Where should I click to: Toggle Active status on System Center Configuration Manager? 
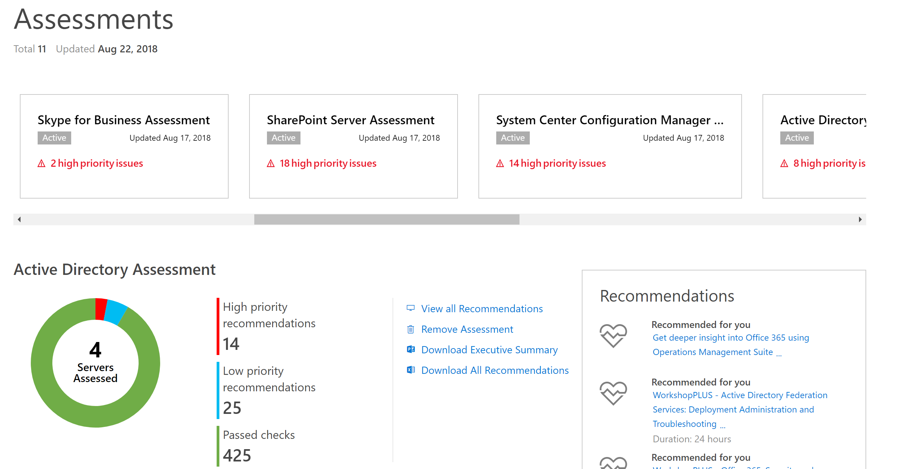tap(512, 138)
